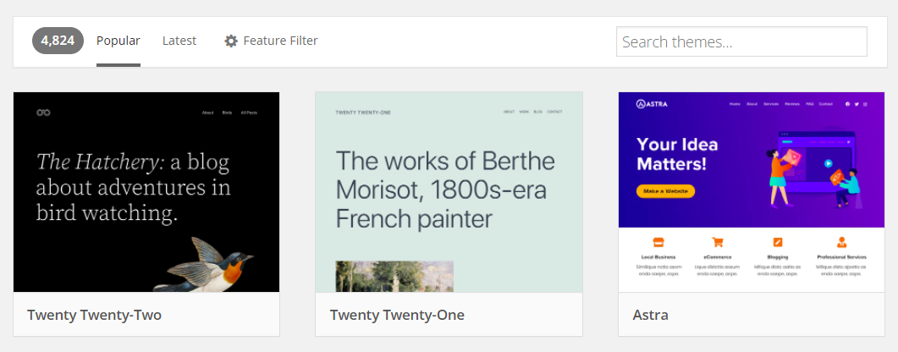Switch to the Popular tab
The height and width of the screenshot is (352, 898).
pos(118,41)
